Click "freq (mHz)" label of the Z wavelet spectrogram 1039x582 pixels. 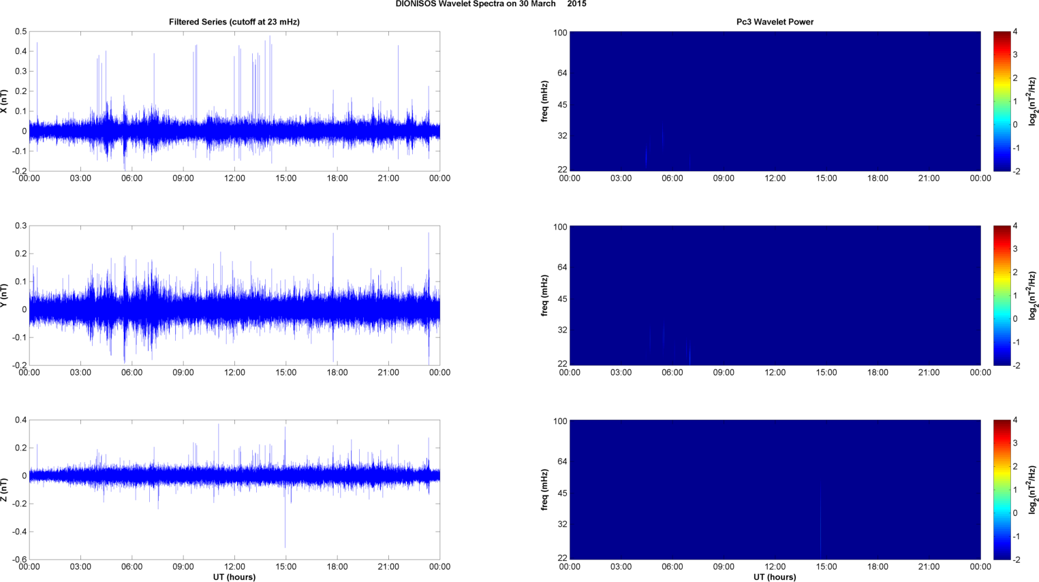point(545,490)
